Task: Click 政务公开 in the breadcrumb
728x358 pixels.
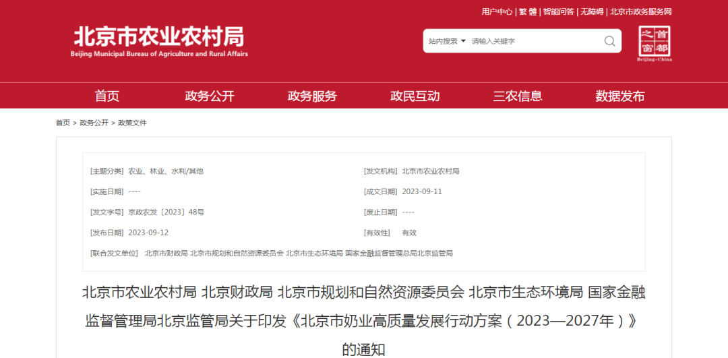Action: (x=94, y=123)
